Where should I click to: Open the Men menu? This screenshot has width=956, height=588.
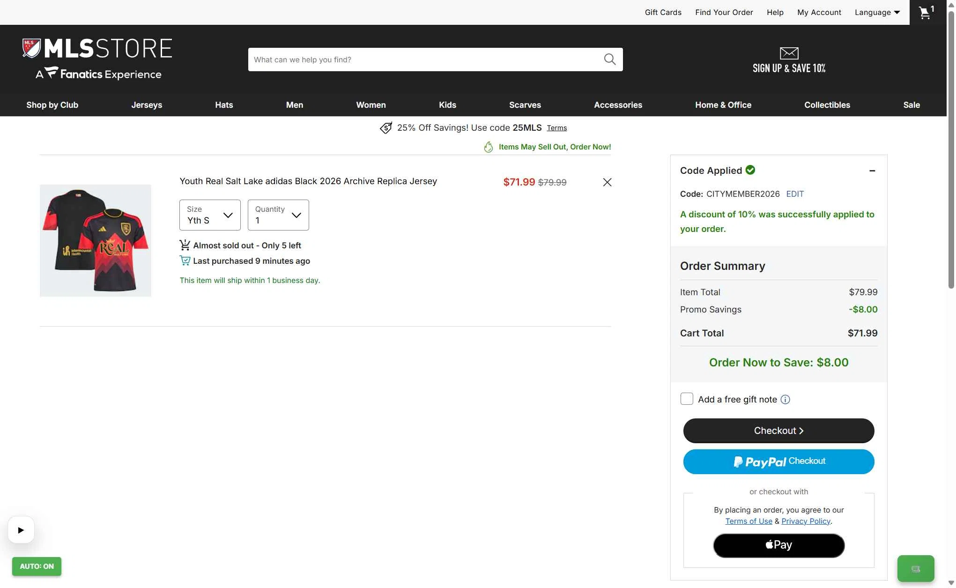pos(295,105)
